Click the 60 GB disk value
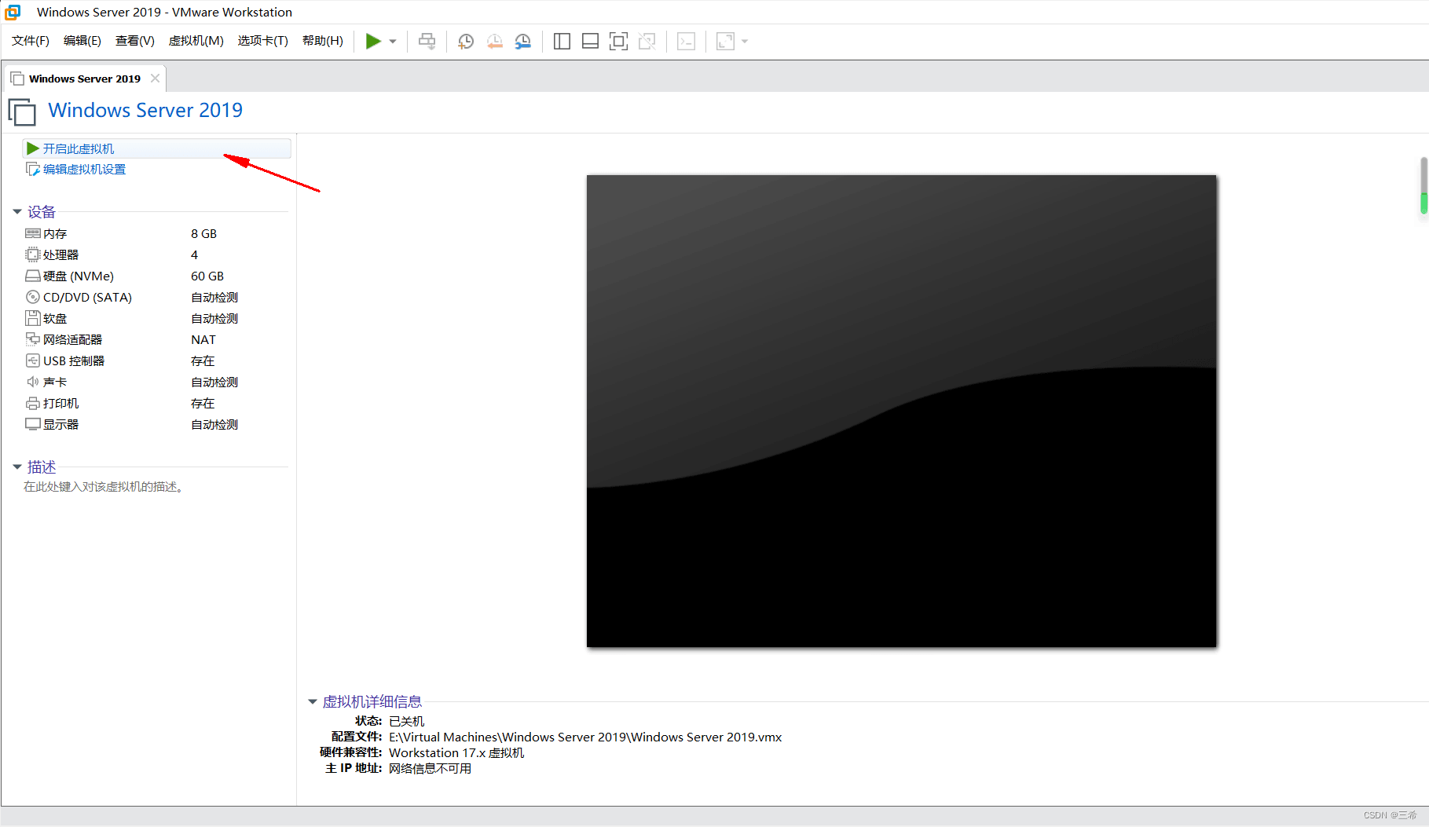Image resolution: width=1429 pixels, height=827 pixels. click(207, 276)
